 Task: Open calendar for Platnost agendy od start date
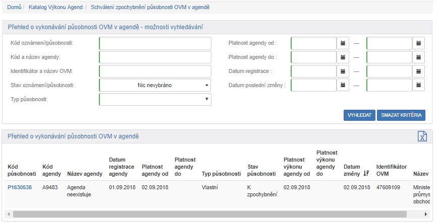pyautogui.click(x=343, y=43)
